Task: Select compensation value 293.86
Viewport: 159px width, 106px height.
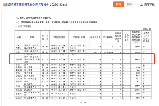Action: [x=138, y=90]
